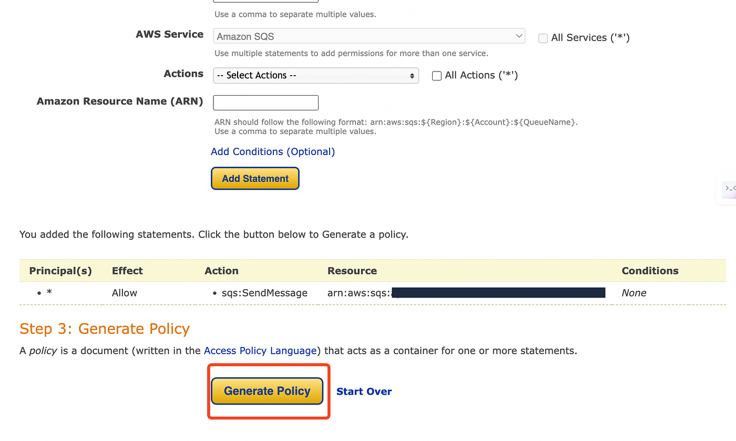The width and height of the screenshot is (736, 441).
Task: Expand the Select Actions dropdown
Action: pyautogui.click(x=316, y=75)
